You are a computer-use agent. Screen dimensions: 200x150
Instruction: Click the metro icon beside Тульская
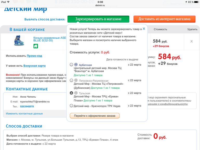point(76,93)
